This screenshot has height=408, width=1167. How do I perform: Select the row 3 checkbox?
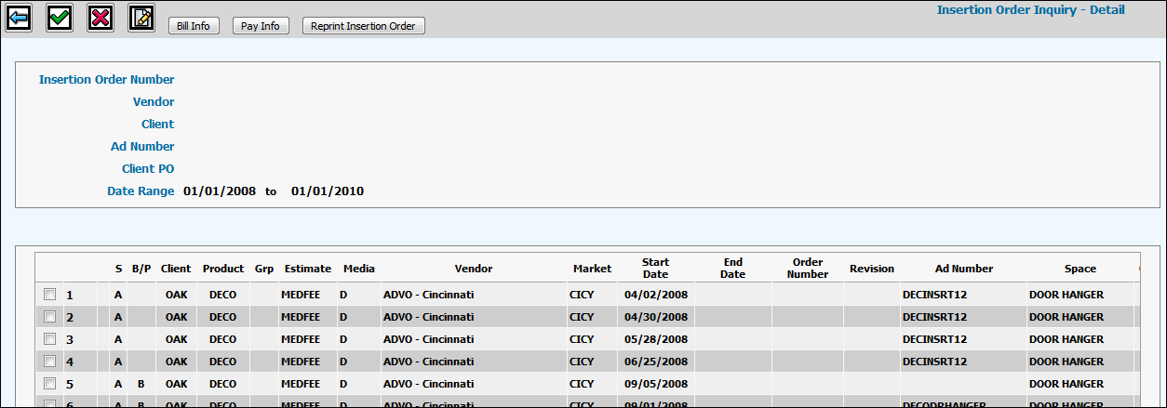click(x=49, y=339)
